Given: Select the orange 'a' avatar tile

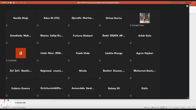Looking at the screenshot, I should pyautogui.click(x=21, y=53).
